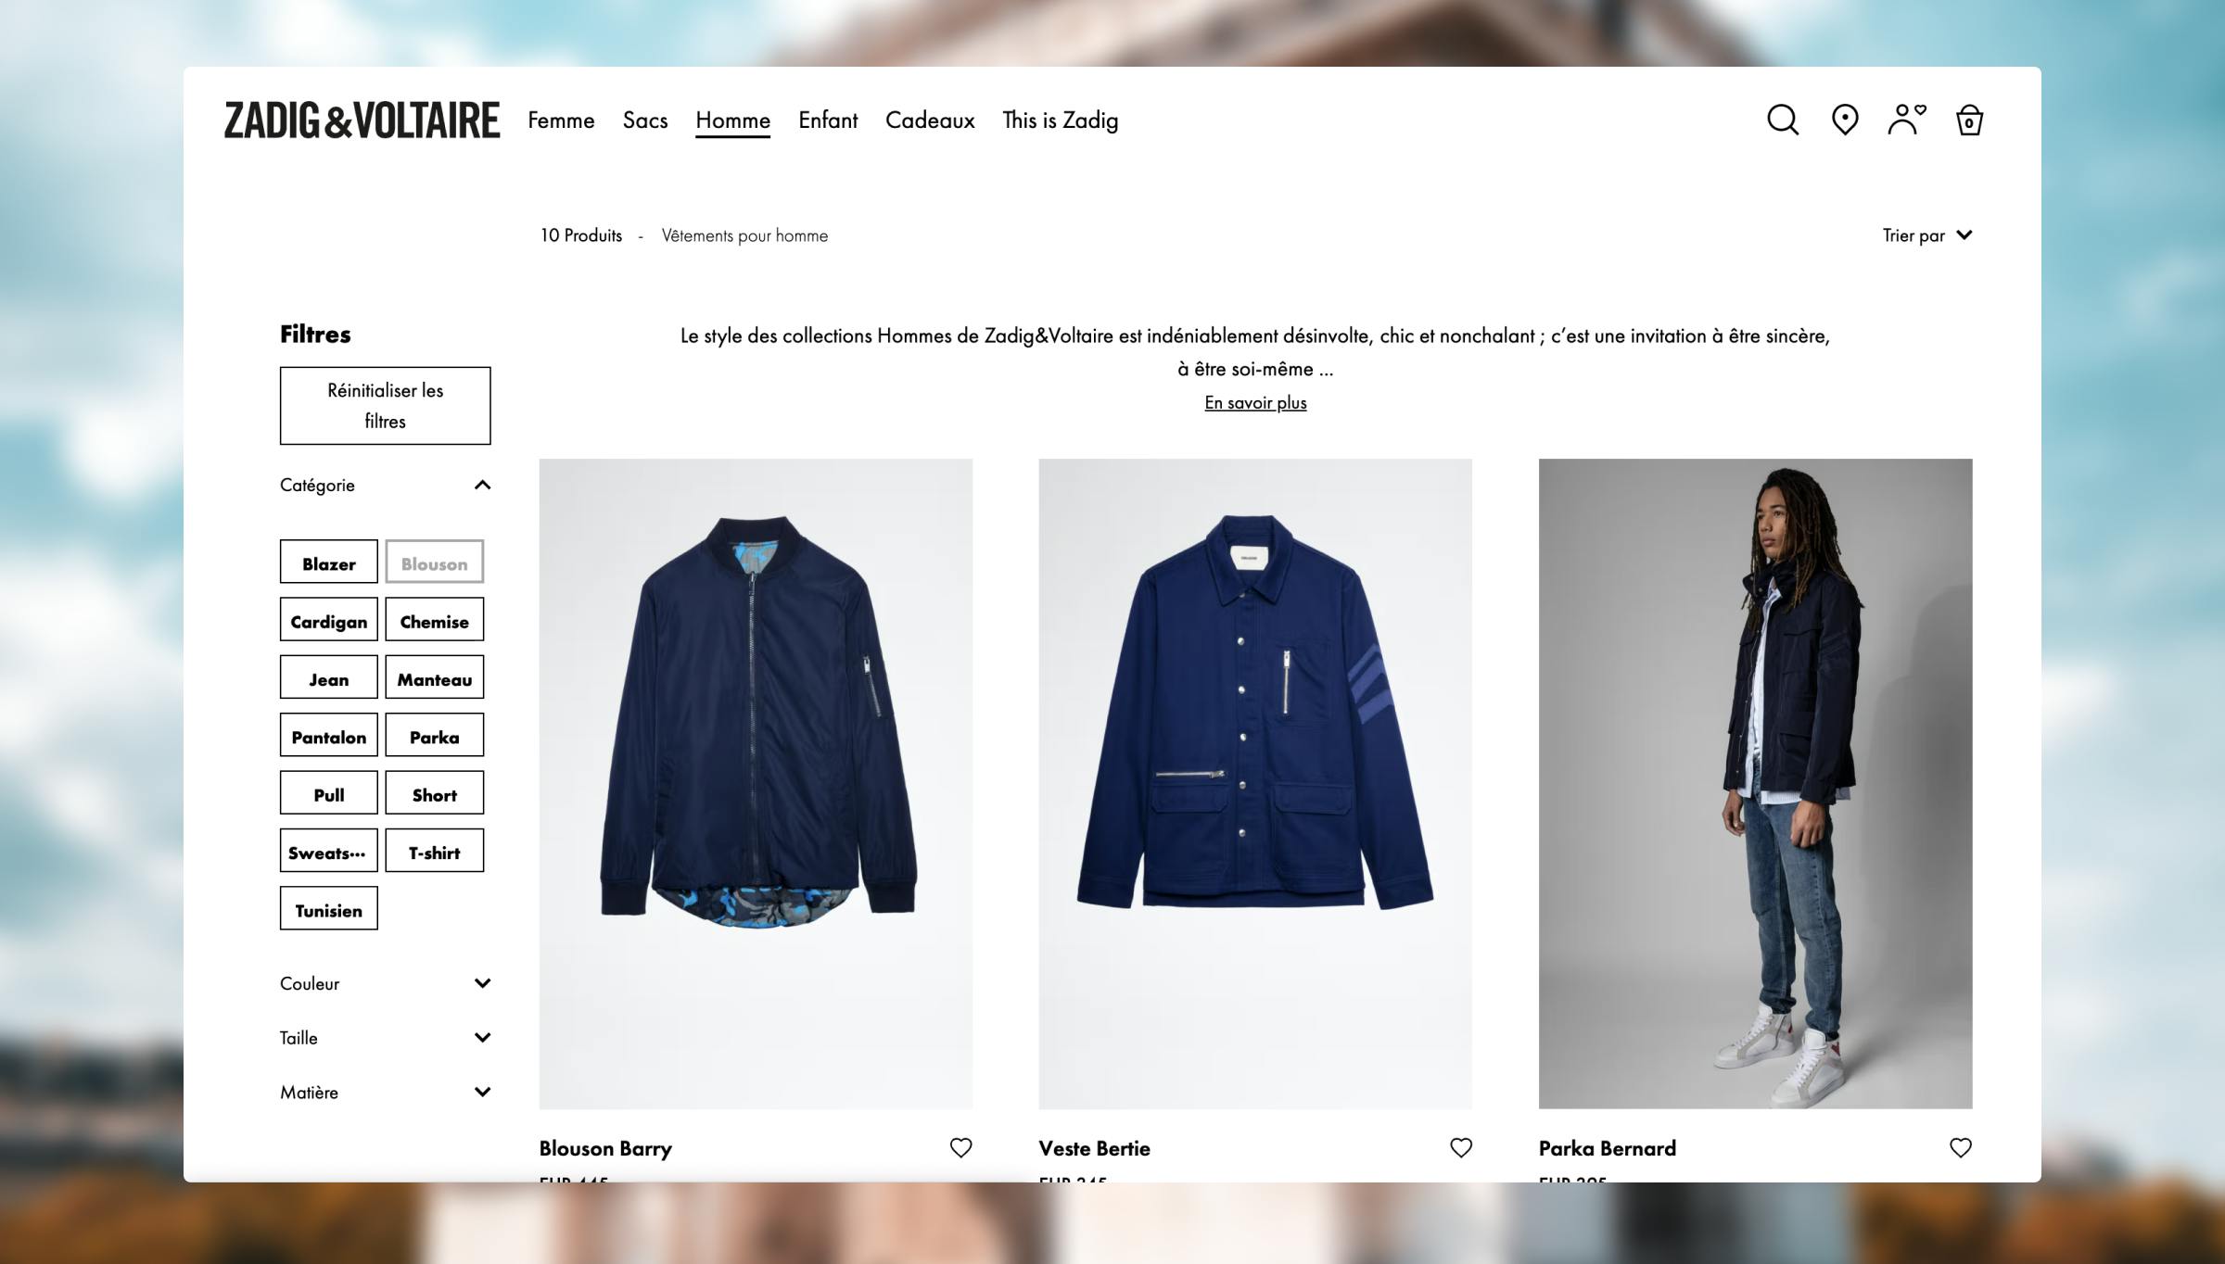Image resolution: width=2225 pixels, height=1264 pixels.
Task: Click the store locator pin icon
Action: tap(1845, 120)
